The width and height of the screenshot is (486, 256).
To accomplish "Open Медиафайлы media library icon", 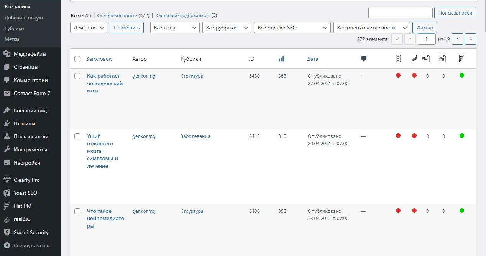I will (x=7, y=54).
